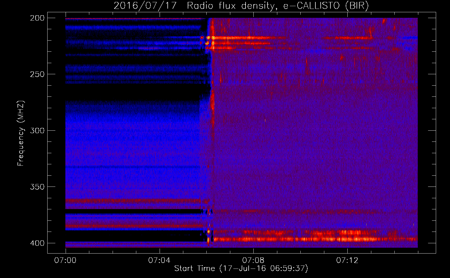Click the 350 frequency tick label
Viewport: 450px width, 278px height.
pos(37,187)
